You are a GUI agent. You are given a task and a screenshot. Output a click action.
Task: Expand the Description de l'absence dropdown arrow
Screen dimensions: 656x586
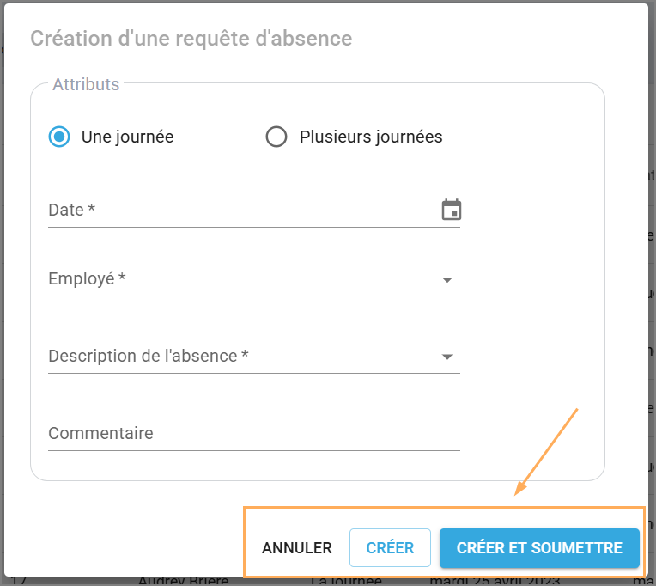(x=446, y=357)
